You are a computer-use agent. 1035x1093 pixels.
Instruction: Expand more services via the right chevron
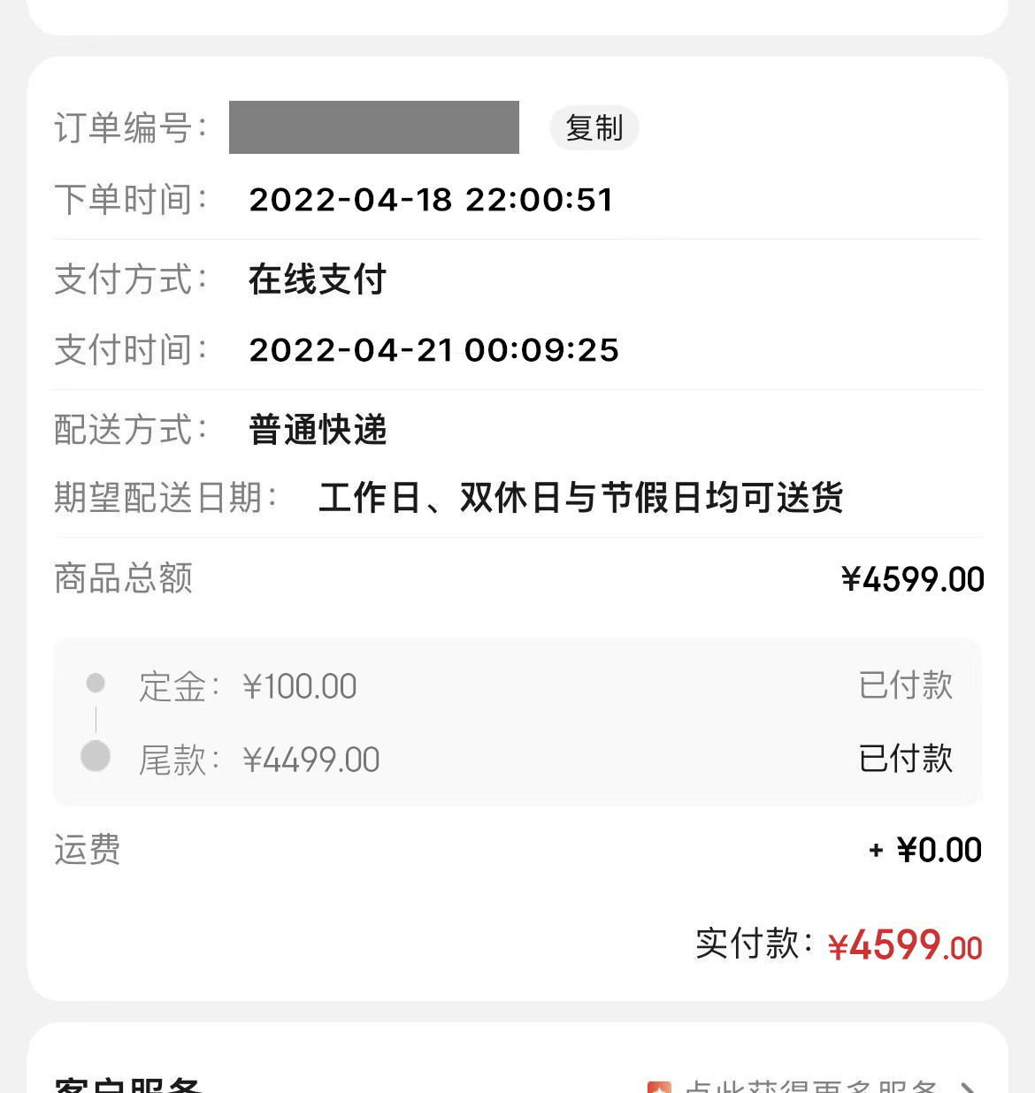pos(967,1088)
